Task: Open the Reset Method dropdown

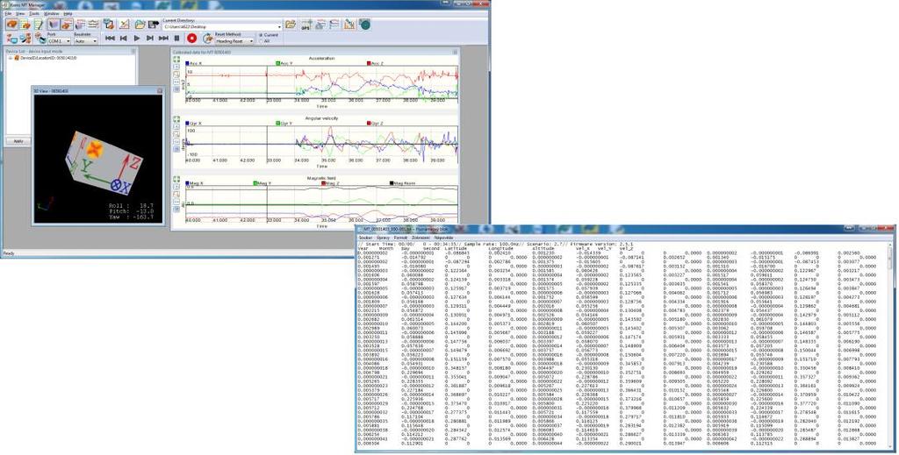Action: point(234,41)
